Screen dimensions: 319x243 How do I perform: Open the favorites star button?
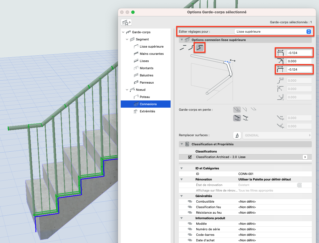pos(126,22)
